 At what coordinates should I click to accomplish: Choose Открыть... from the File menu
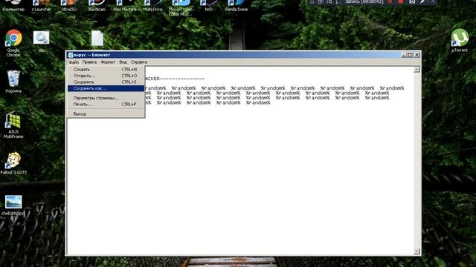pyautogui.click(x=106, y=76)
